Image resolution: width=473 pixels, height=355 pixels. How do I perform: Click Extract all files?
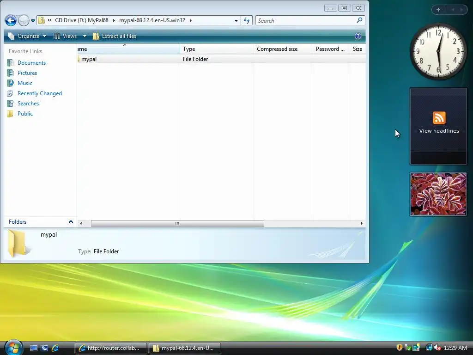coord(115,36)
